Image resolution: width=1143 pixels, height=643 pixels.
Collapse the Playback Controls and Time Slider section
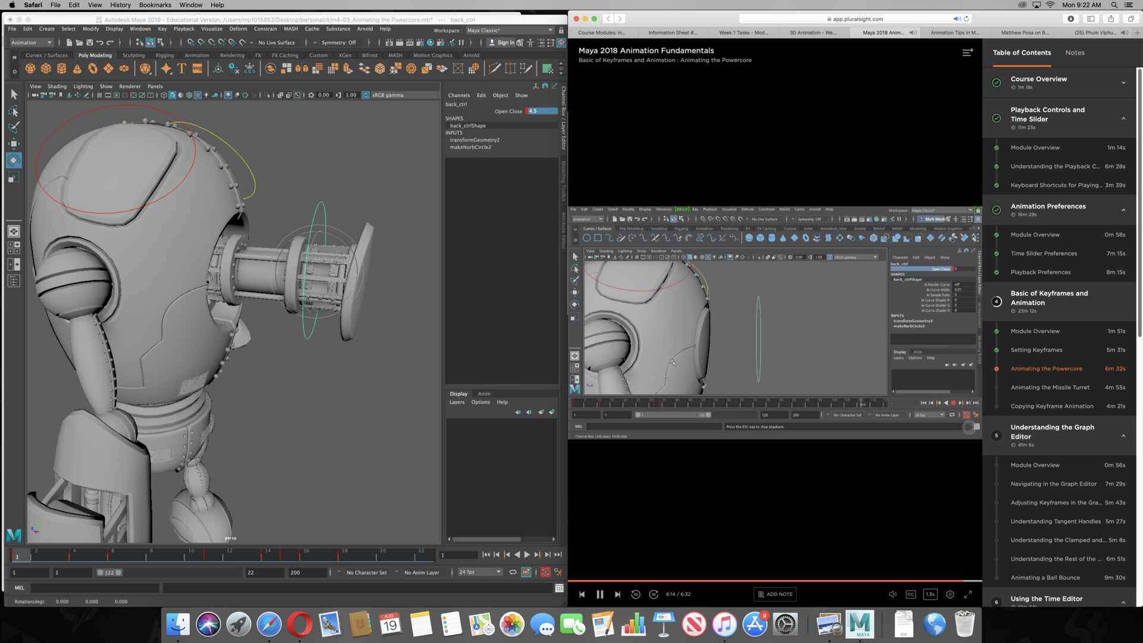tap(1124, 118)
